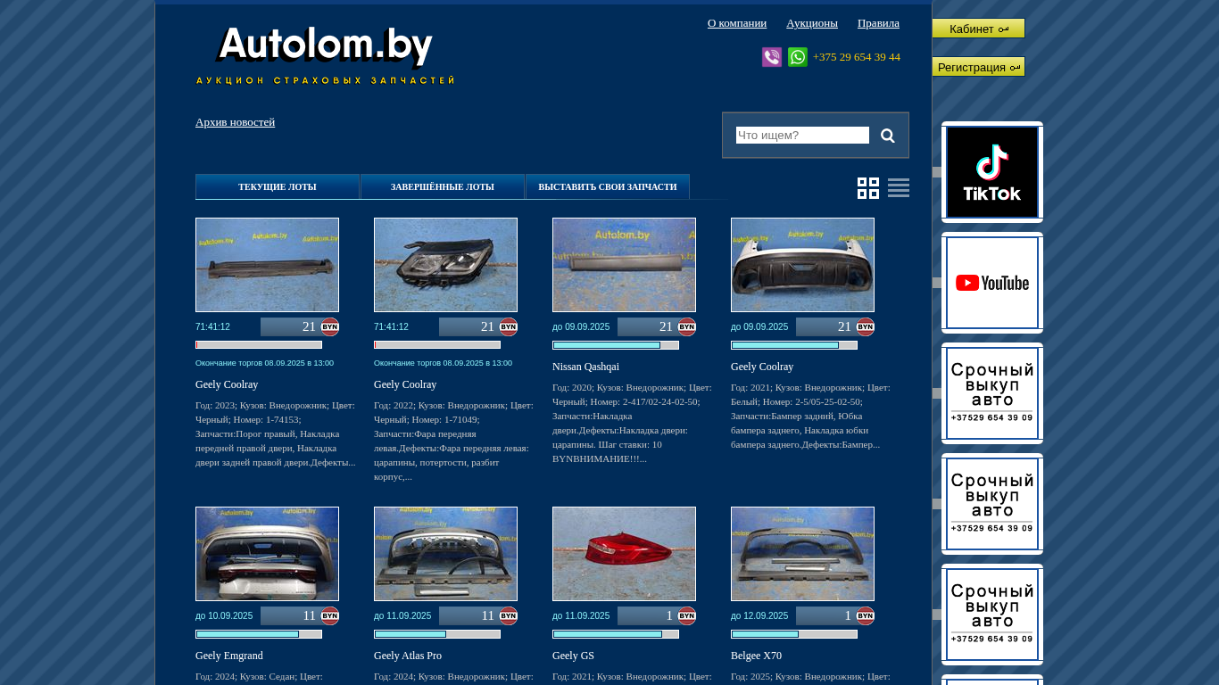Open the Регистрация button
Image resolution: width=1219 pixels, height=685 pixels.
[x=978, y=67]
